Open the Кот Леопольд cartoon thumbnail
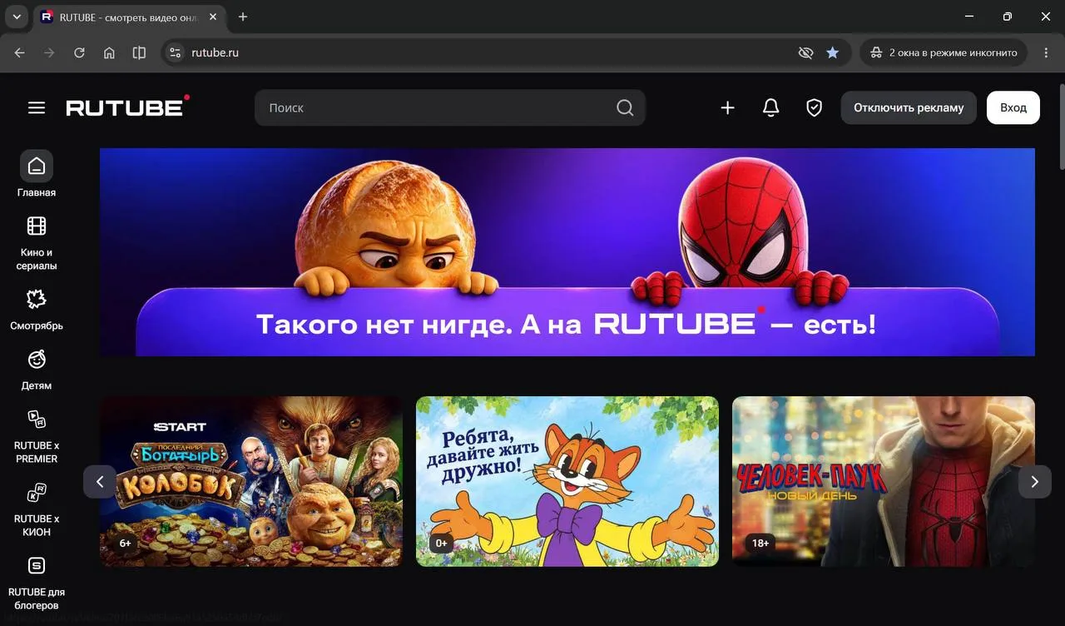1065x626 pixels. tap(567, 481)
